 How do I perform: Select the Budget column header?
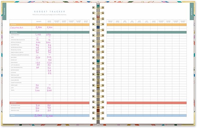click(x=39, y=21)
